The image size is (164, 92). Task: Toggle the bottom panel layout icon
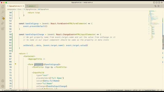[x=157, y=2]
